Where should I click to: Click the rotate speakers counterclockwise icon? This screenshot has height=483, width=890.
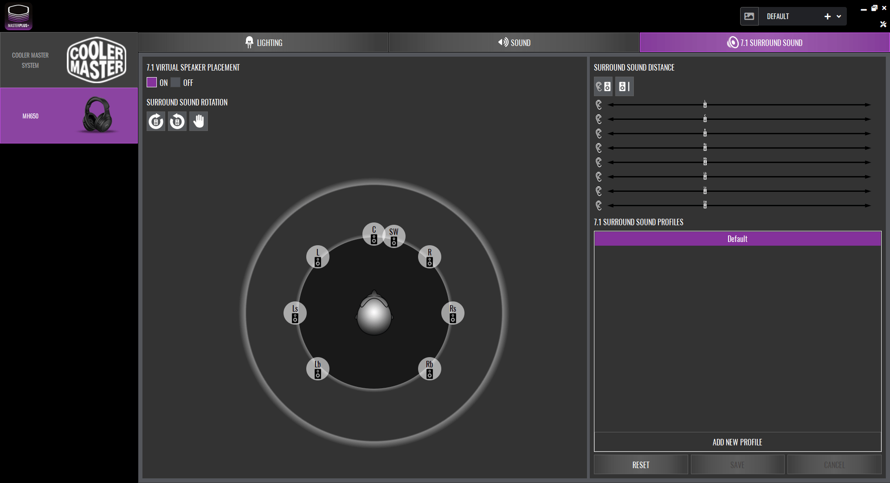177,122
